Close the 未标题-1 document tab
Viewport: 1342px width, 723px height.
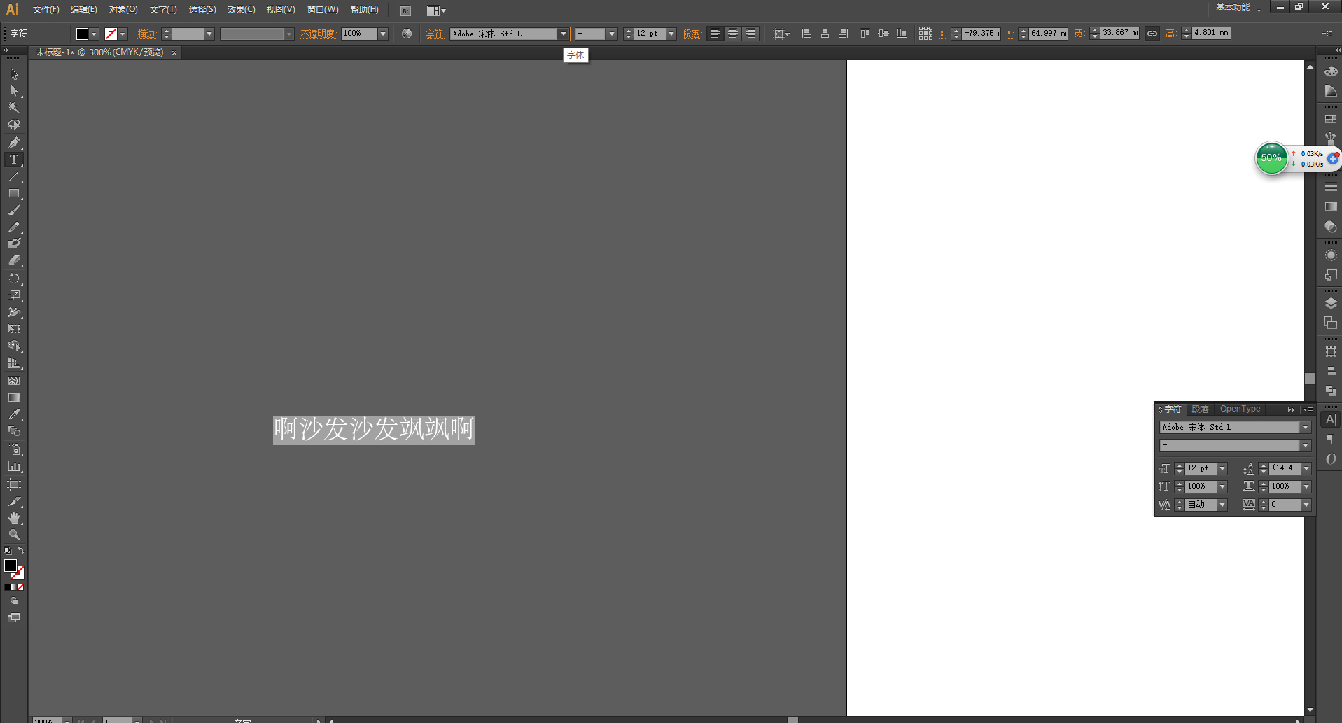tap(174, 52)
